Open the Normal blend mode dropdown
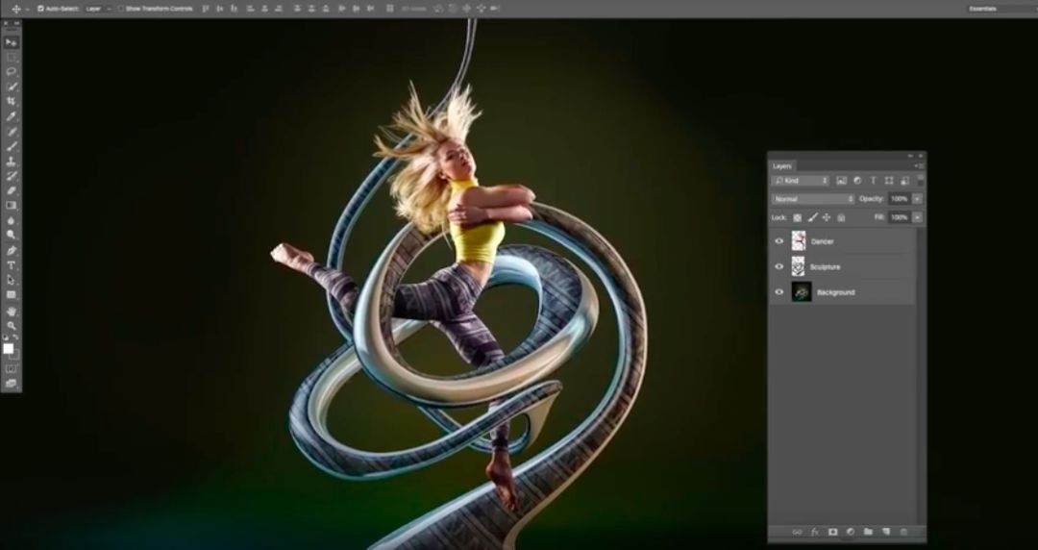The image size is (1038, 550). (x=812, y=199)
